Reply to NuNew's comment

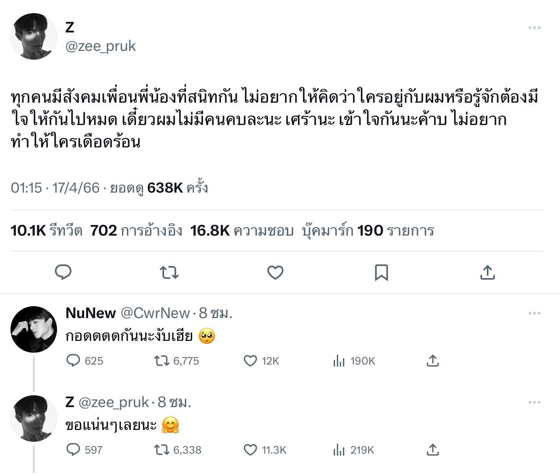pos(73,361)
